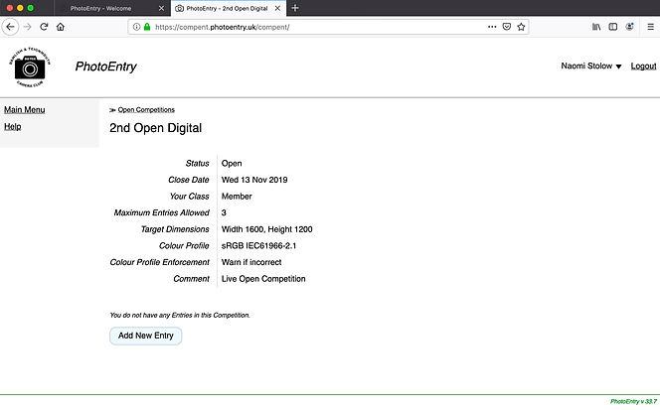Click the Add New Entry button
Screen dimensions: 660x410
(146, 336)
